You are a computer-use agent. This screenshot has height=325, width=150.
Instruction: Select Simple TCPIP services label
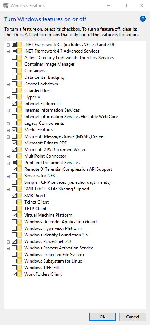click(68, 182)
